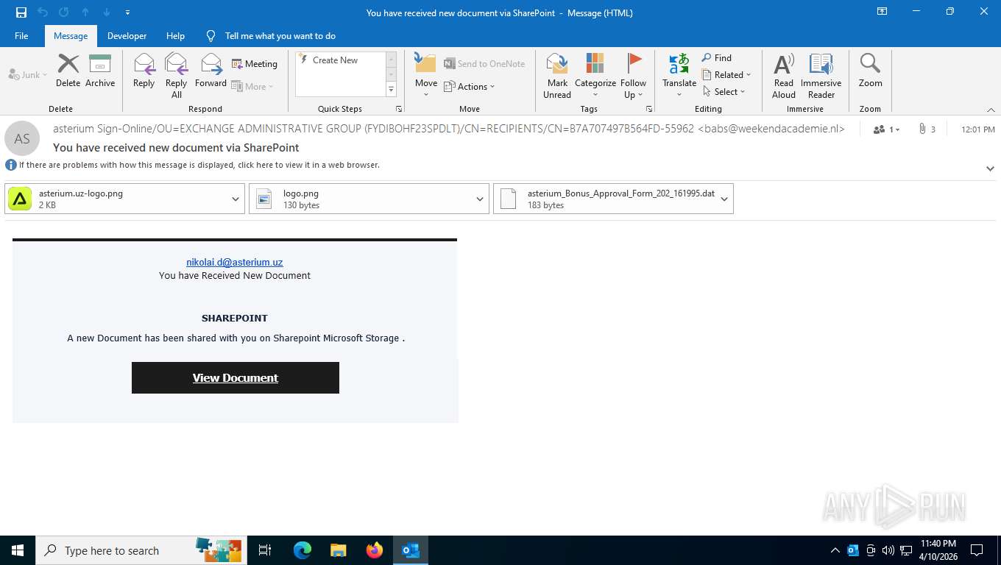Viewport: 1001px width, 565px height.
Task: Click the Outlook taskbar icon
Action: pyautogui.click(x=411, y=550)
